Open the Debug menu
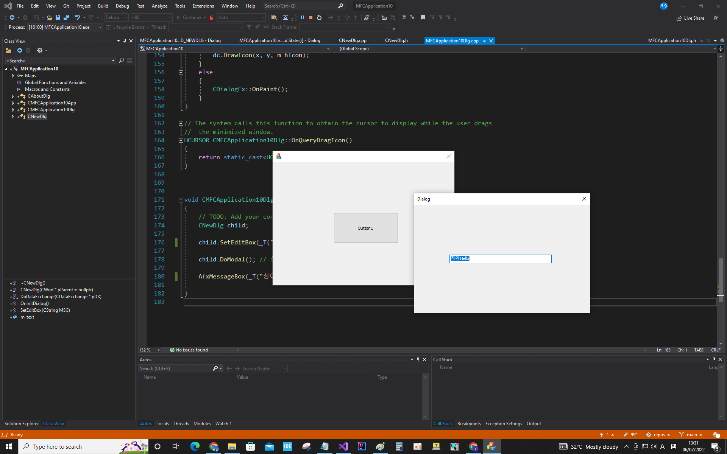 (122, 6)
